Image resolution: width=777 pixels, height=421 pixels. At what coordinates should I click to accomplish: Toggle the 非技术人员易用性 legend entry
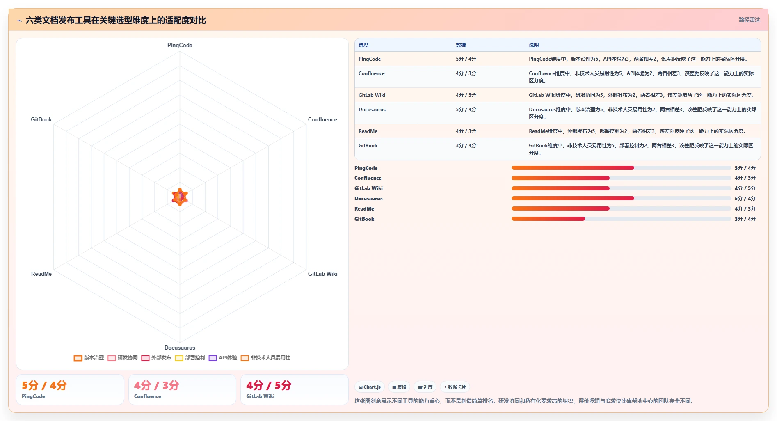[266, 358]
